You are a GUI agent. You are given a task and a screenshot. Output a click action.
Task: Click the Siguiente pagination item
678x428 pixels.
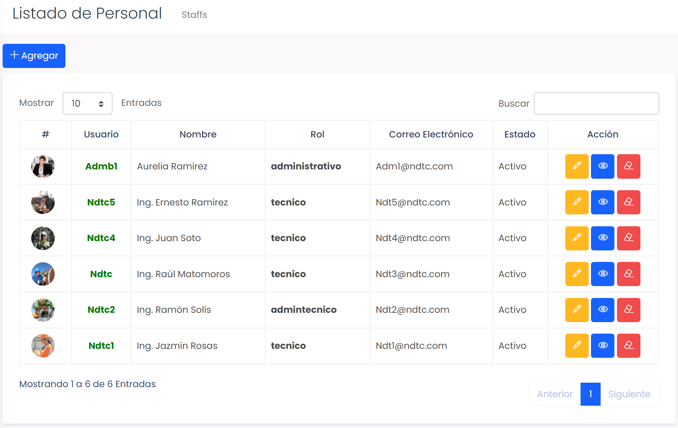click(x=629, y=394)
